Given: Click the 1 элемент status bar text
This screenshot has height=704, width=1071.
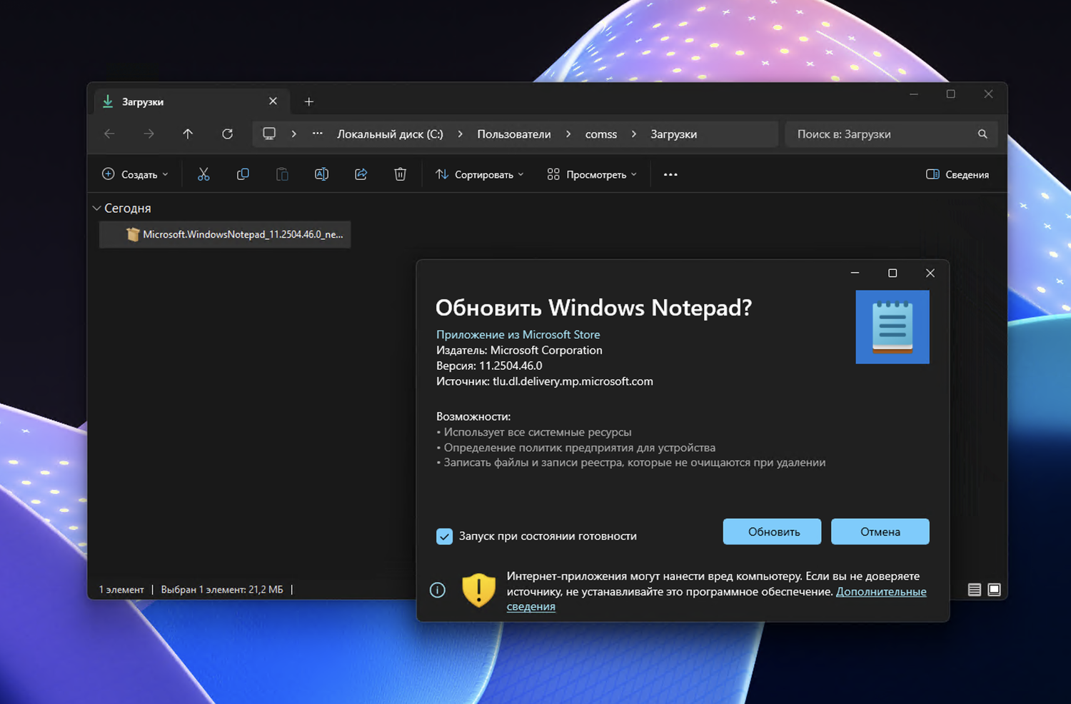Looking at the screenshot, I should coord(121,590).
